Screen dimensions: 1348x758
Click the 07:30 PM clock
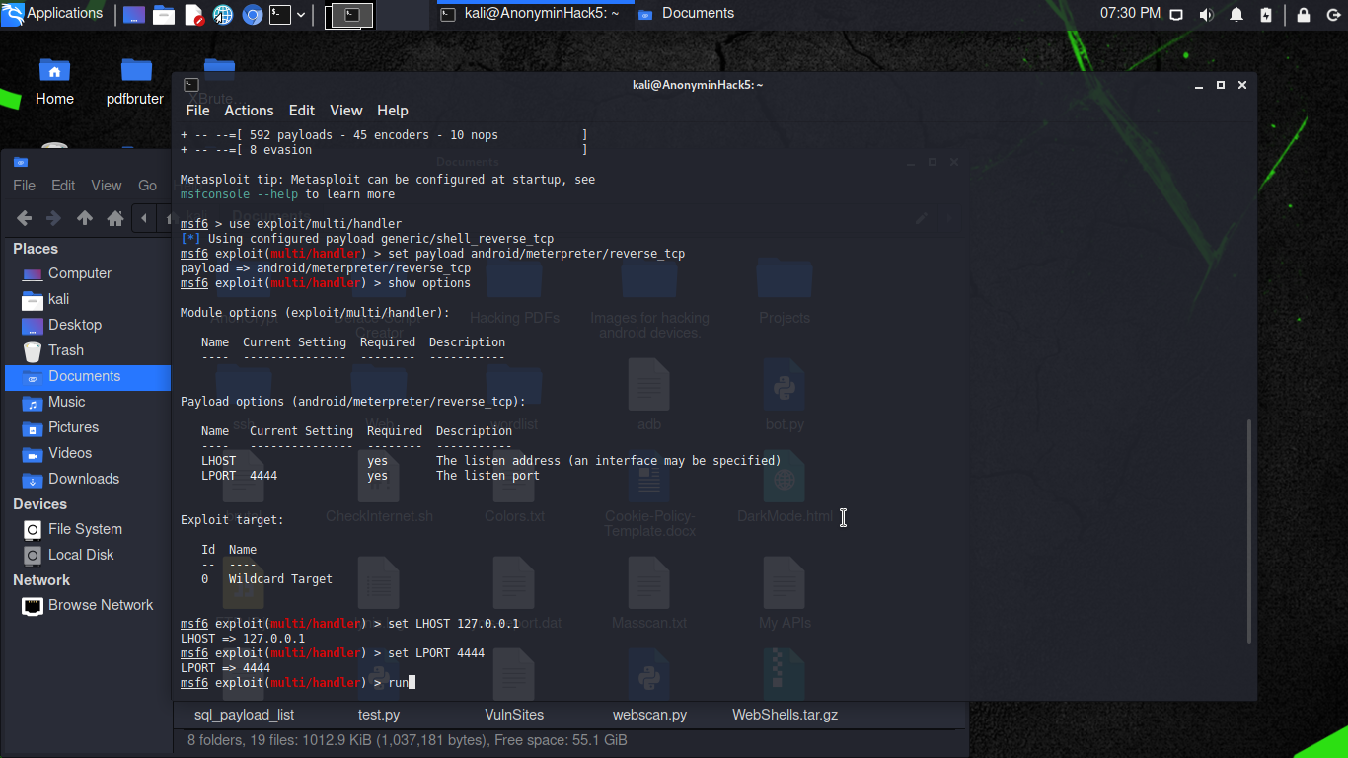click(1130, 14)
